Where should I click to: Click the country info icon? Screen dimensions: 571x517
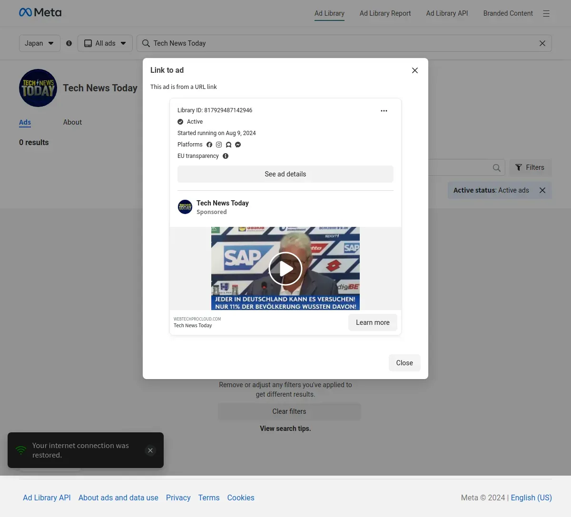pos(69,43)
